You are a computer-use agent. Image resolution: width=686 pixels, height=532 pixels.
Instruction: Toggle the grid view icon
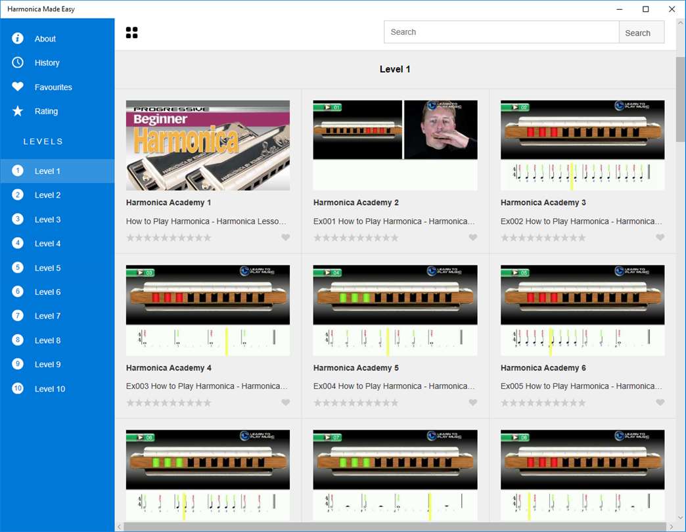pos(131,32)
